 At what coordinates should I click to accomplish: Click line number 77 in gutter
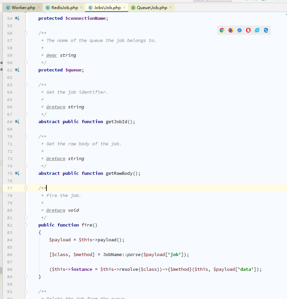coord(10,188)
